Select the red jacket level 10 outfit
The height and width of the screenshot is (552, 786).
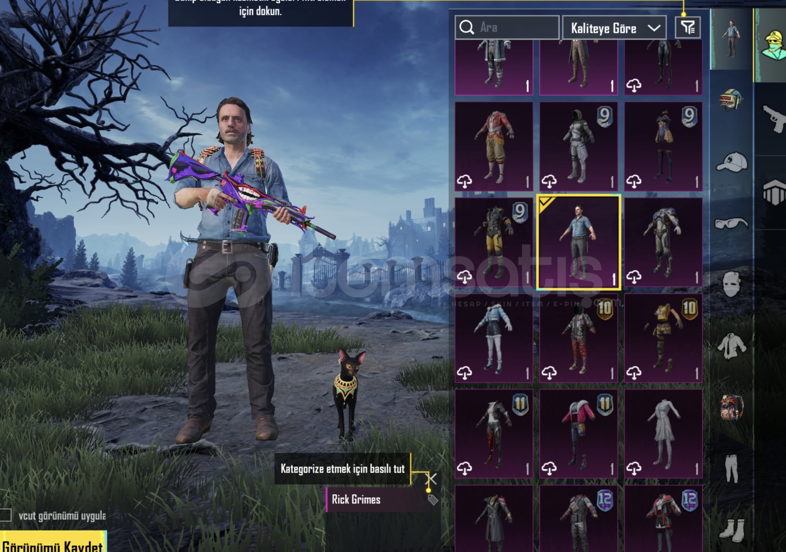pyautogui.click(x=579, y=338)
